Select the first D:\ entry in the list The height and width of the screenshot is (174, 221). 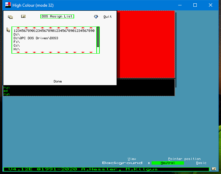click(17, 34)
